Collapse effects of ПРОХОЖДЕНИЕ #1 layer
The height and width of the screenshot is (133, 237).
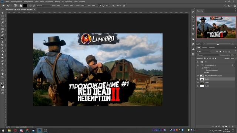pos(234,65)
